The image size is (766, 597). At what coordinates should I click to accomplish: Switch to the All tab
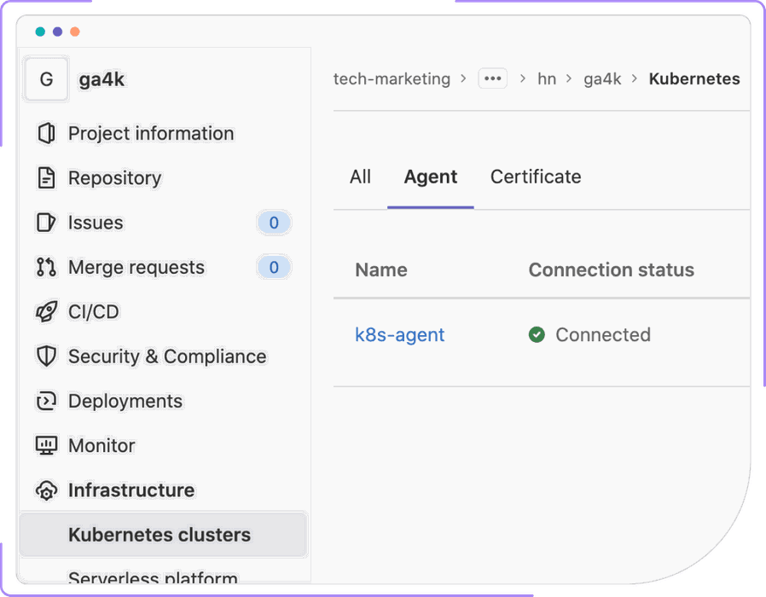pos(361,177)
